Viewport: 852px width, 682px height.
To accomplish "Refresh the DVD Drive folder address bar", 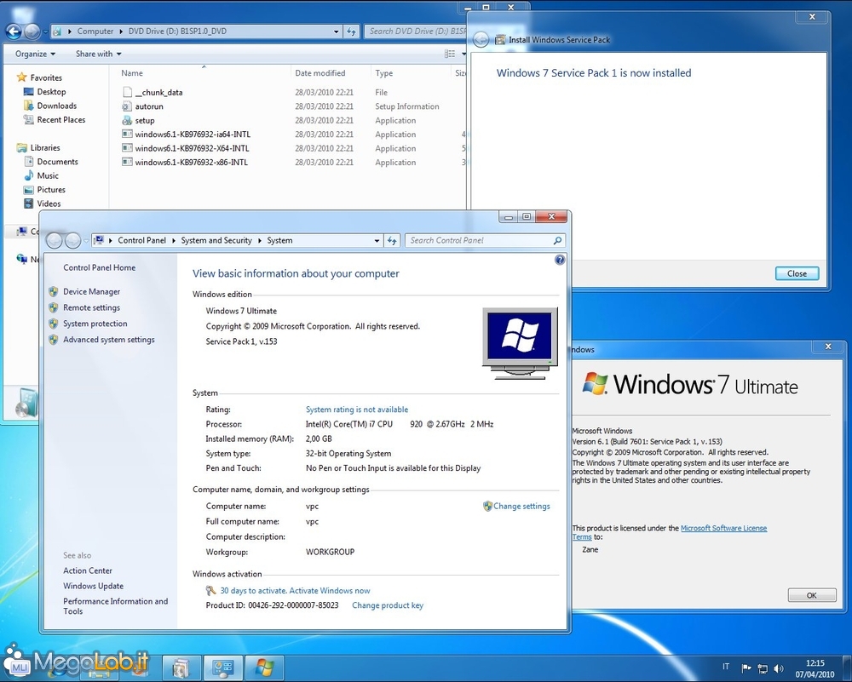I will 352,32.
